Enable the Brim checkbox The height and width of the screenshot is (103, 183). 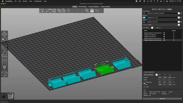(160, 28)
